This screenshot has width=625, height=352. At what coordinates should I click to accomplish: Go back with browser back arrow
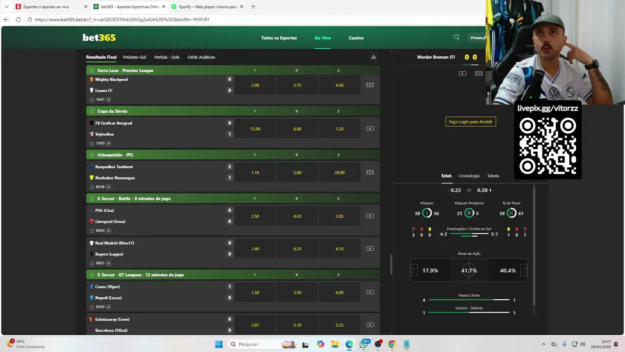[x=6, y=20]
